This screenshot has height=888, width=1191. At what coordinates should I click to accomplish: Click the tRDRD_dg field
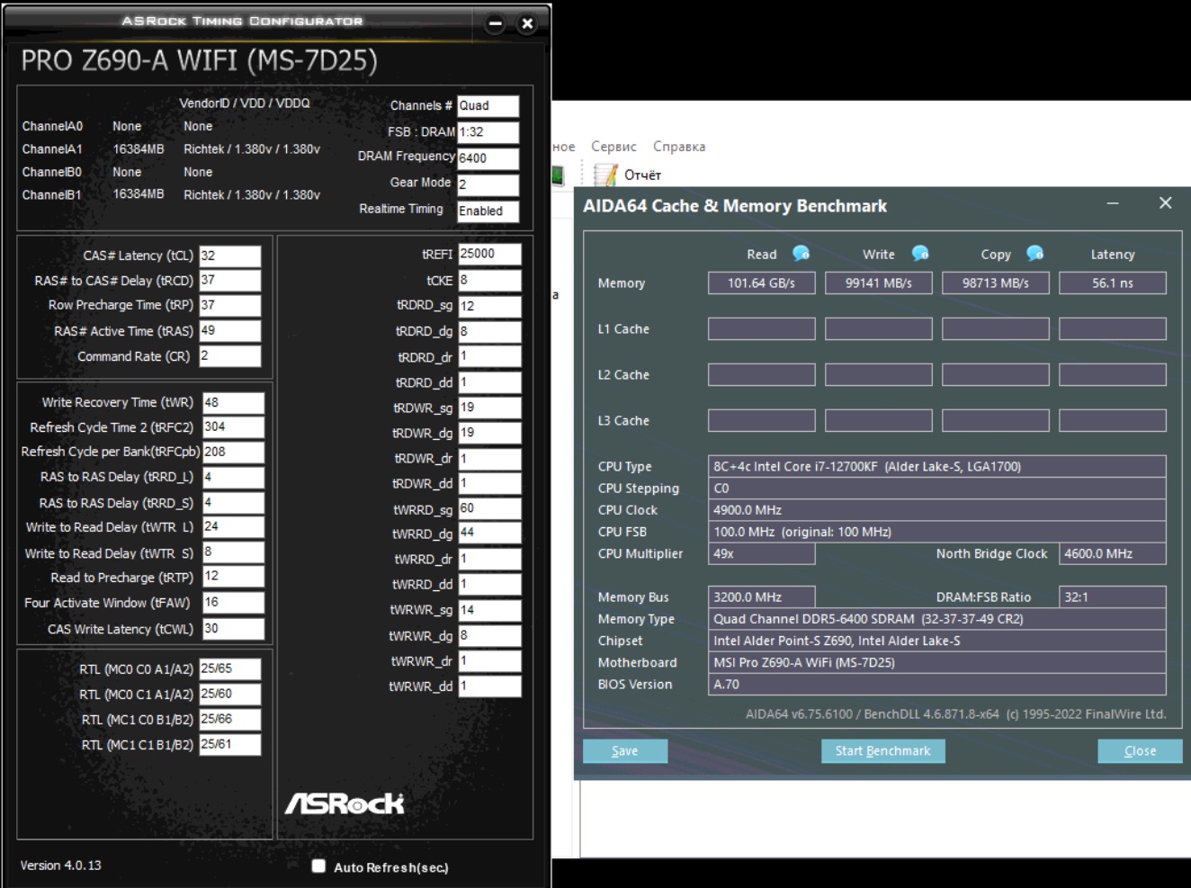coord(489,331)
